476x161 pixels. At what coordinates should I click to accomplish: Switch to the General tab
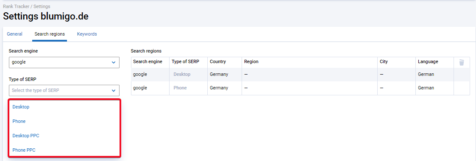14,34
